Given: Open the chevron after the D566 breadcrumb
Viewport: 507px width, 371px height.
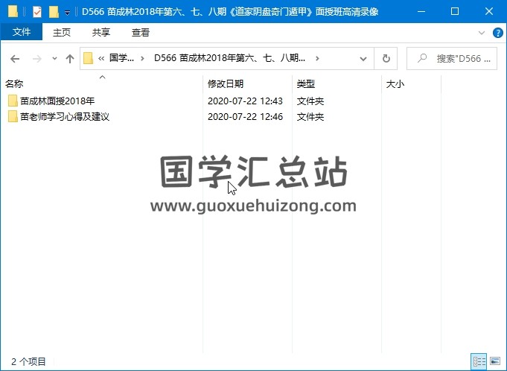Looking at the screenshot, I should [317, 59].
